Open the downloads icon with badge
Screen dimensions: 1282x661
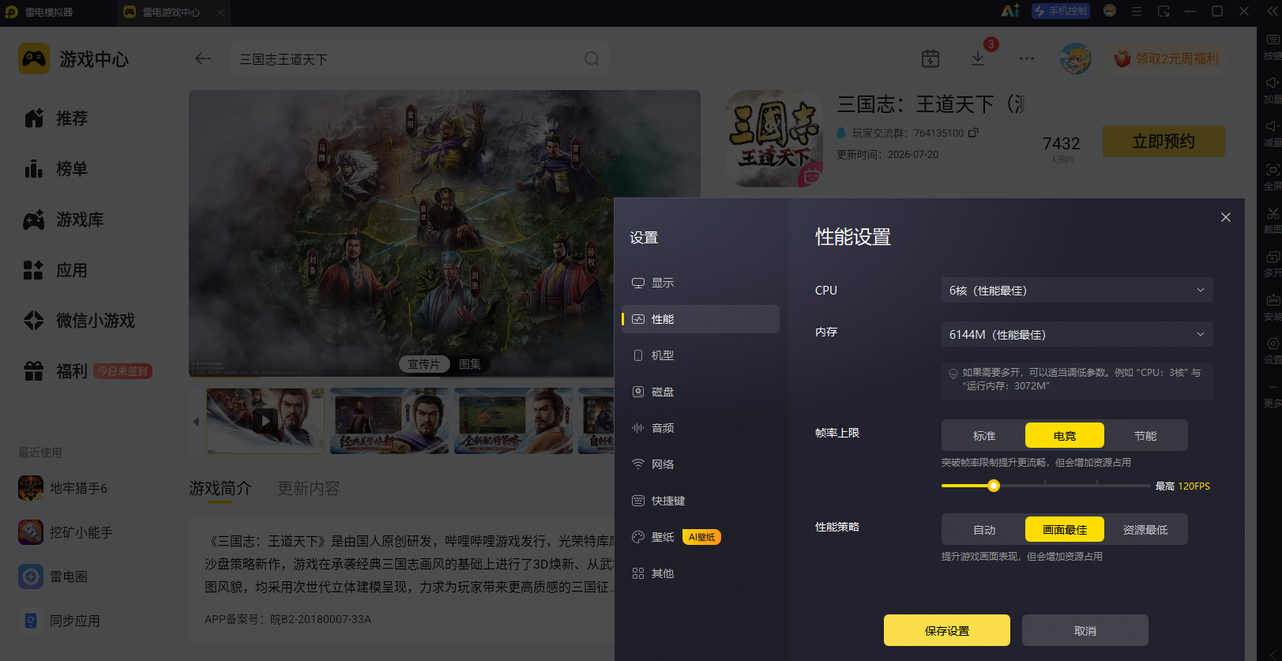point(978,58)
